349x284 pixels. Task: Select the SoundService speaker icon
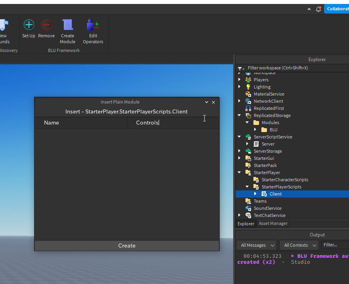[249, 208]
